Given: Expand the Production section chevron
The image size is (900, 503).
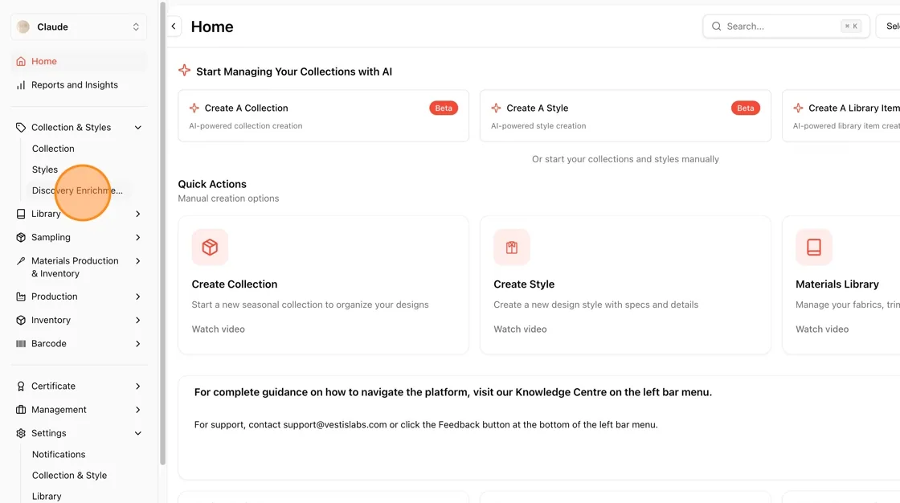Looking at the screenshot, I should (x=137, y=296).
